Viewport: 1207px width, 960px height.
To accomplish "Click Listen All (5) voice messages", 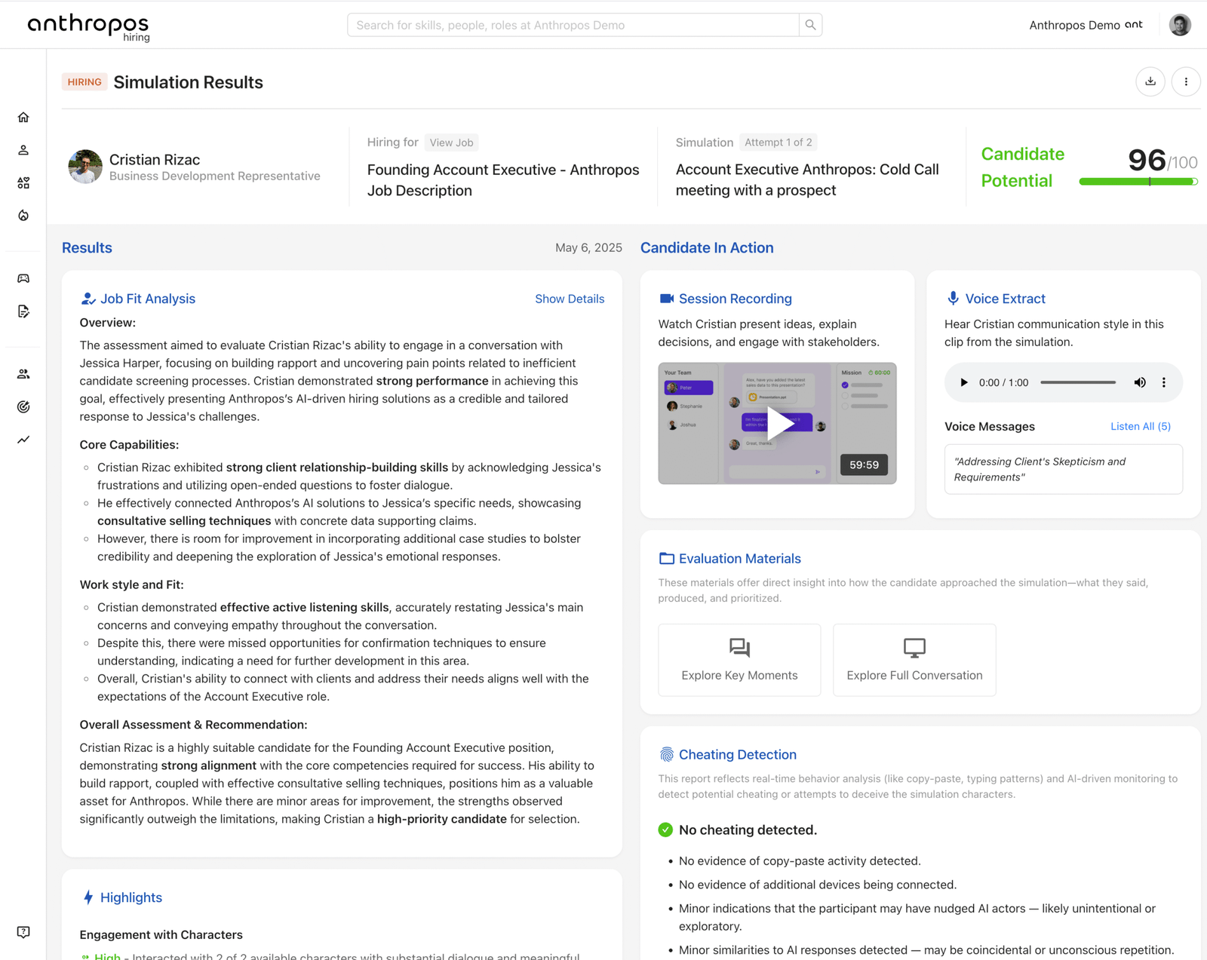I will coord(1140,426).
